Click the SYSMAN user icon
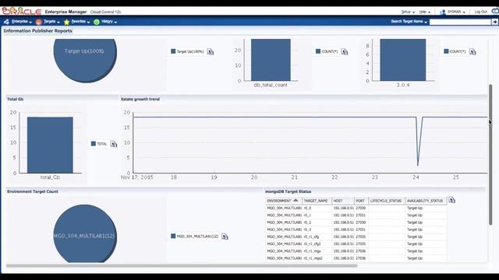 [x=443, y=12]
